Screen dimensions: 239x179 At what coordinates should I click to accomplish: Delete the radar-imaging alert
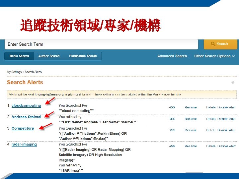(x=211, y=146)
